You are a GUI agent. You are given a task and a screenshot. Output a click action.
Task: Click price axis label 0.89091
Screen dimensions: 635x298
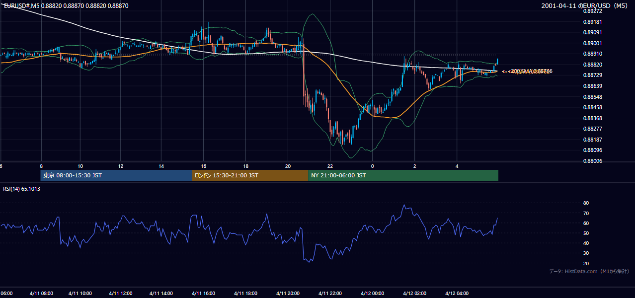pyautogui.click(x=592, y=32)
